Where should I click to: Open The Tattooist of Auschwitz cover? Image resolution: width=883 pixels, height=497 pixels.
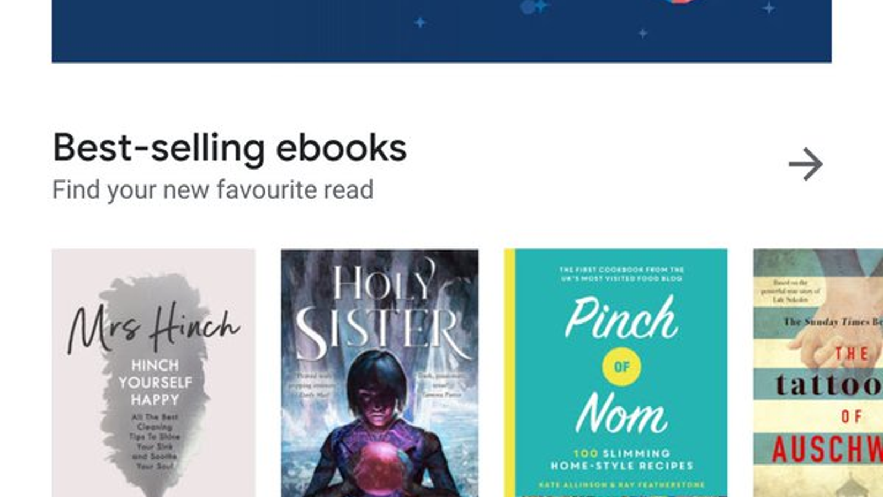(818, 373)
